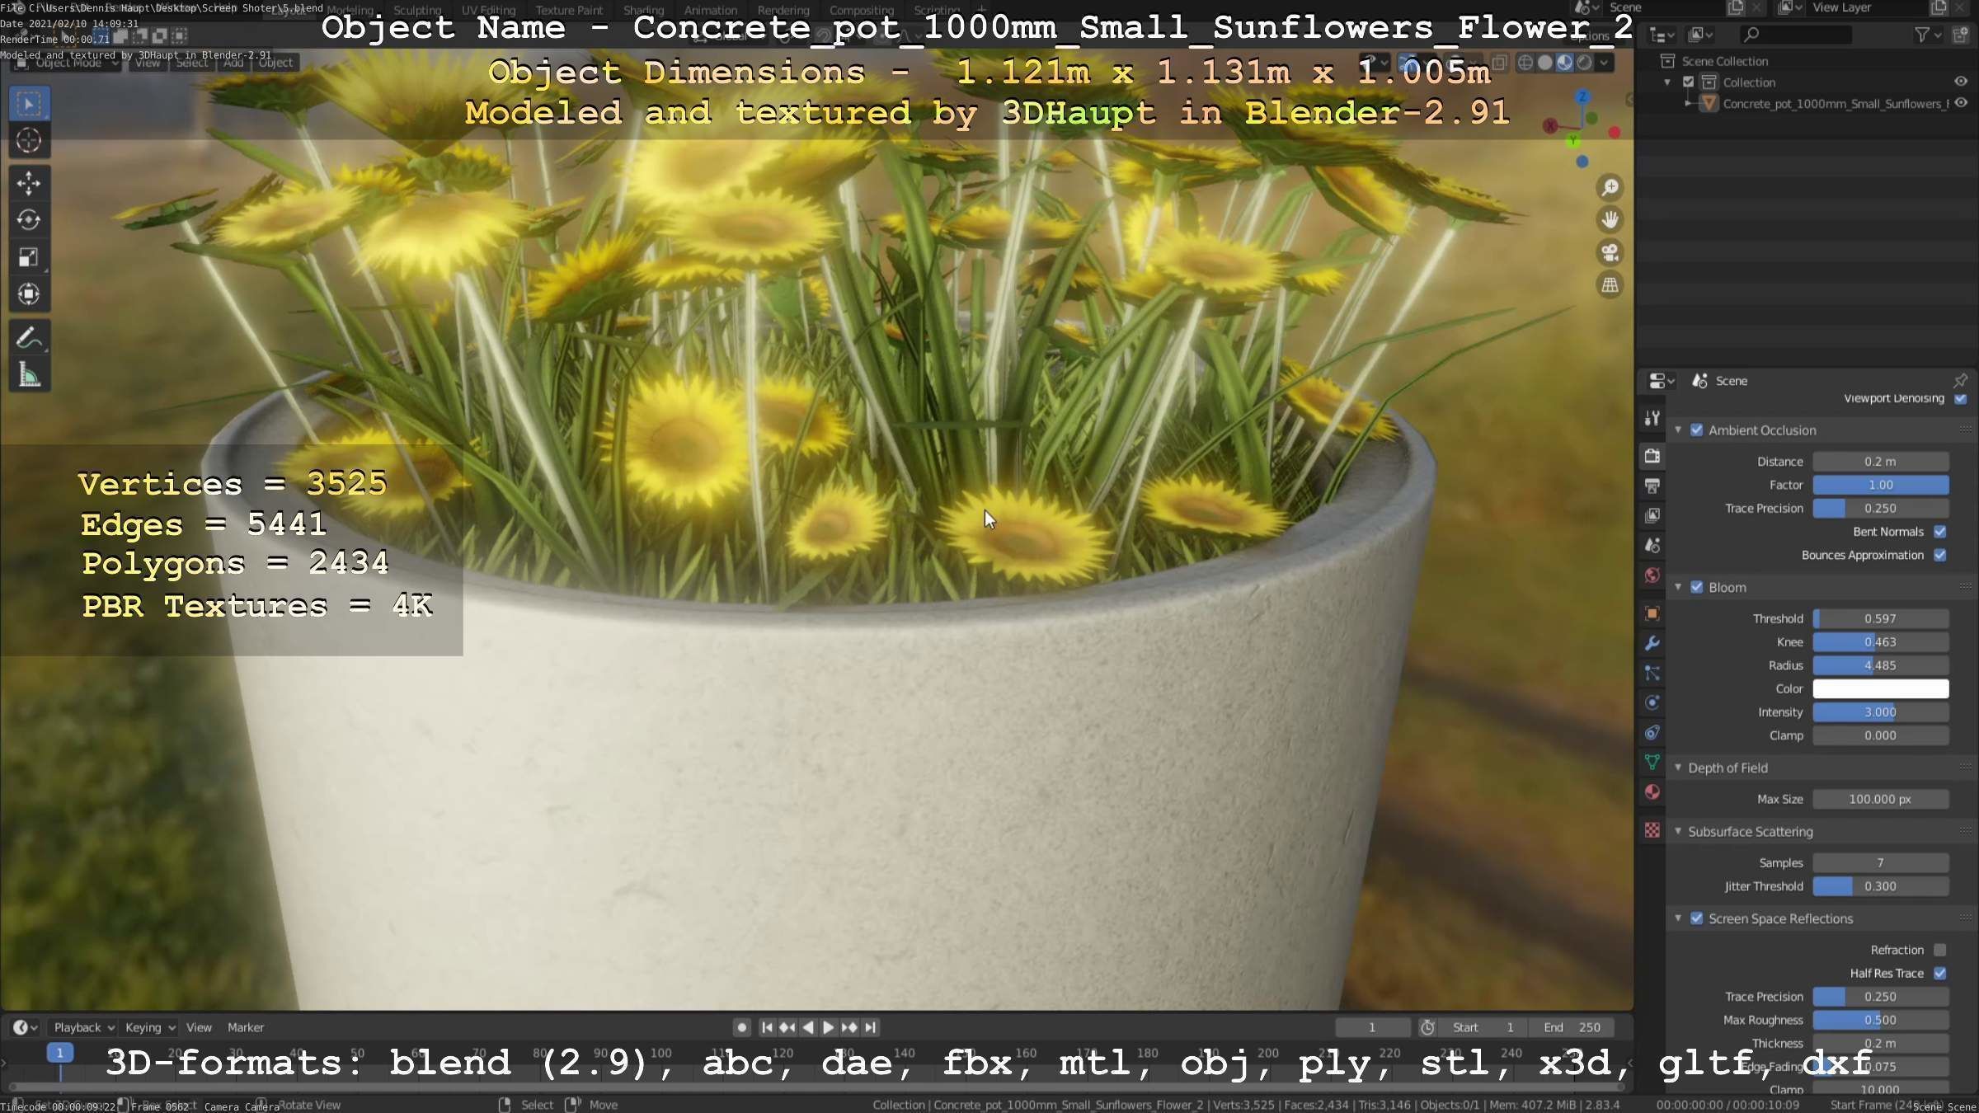This screenshot has height=1113, width=1979.
Task: Collapse the Bloom panel
Action: coord(1678,587)
